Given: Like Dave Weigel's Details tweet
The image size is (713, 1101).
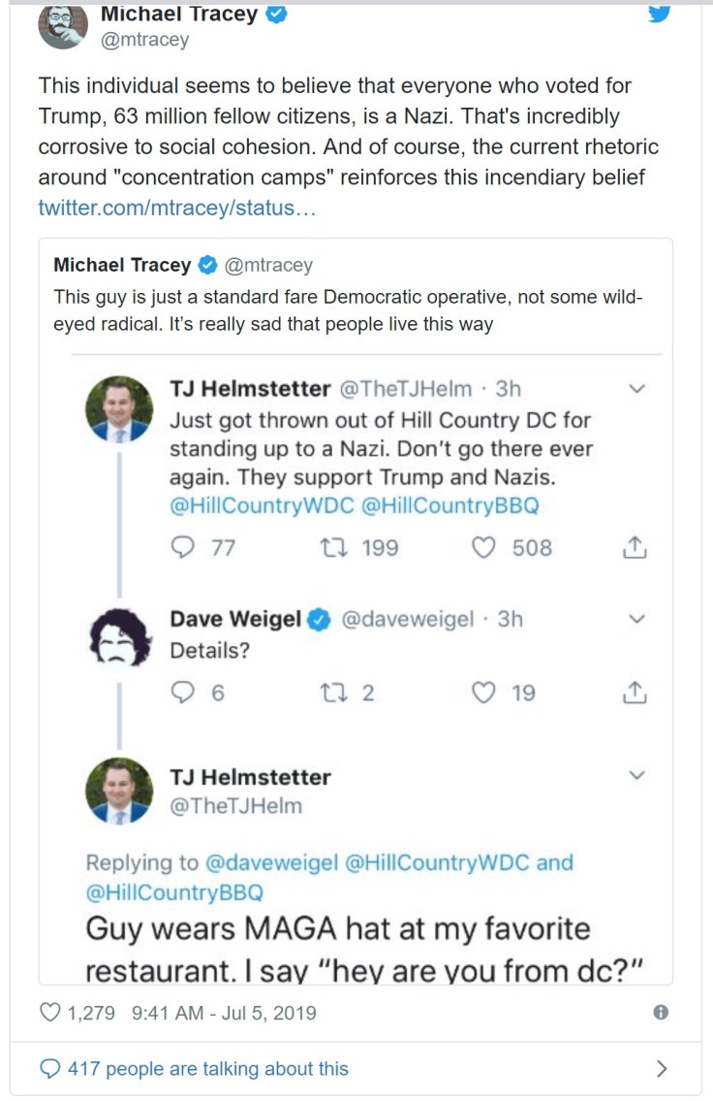Looking at the screenshot, I should point(483,693).
